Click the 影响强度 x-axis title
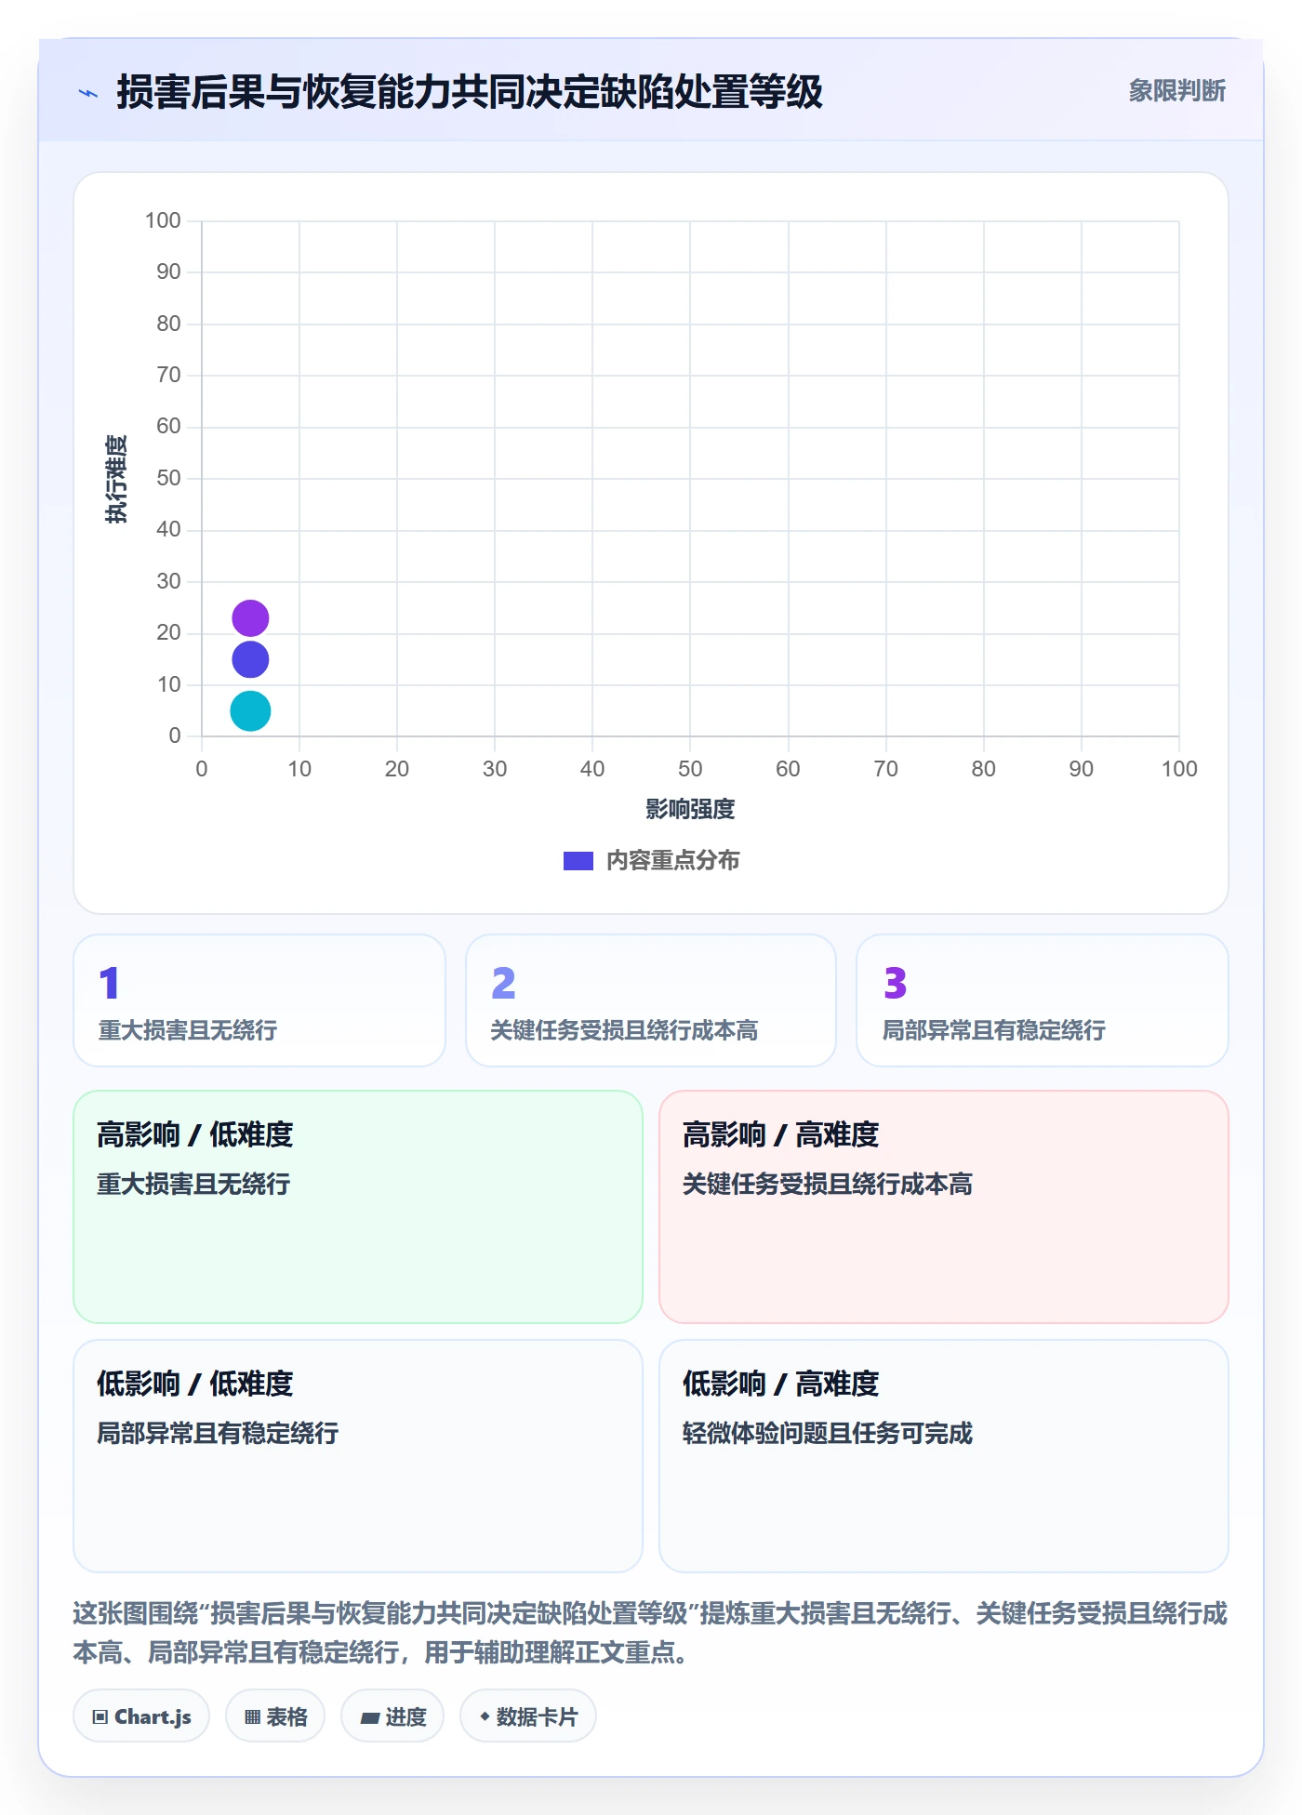Viewport: 1302px width, 1815px height. 690,809
